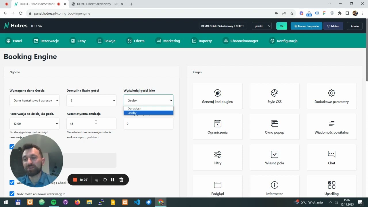Click Automatyczna anulacja field with 48
This screenshot has height=207, width=368.
click(x=91, y=123)
